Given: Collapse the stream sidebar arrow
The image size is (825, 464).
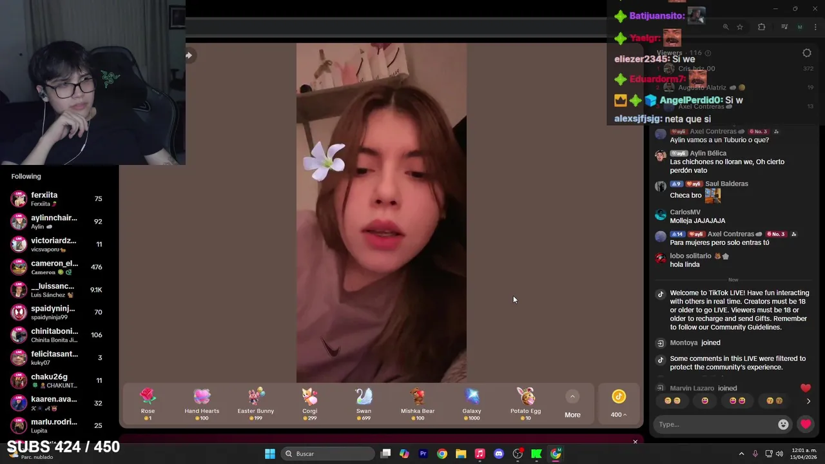Looking at the screenshot, I should click(189, 55).
